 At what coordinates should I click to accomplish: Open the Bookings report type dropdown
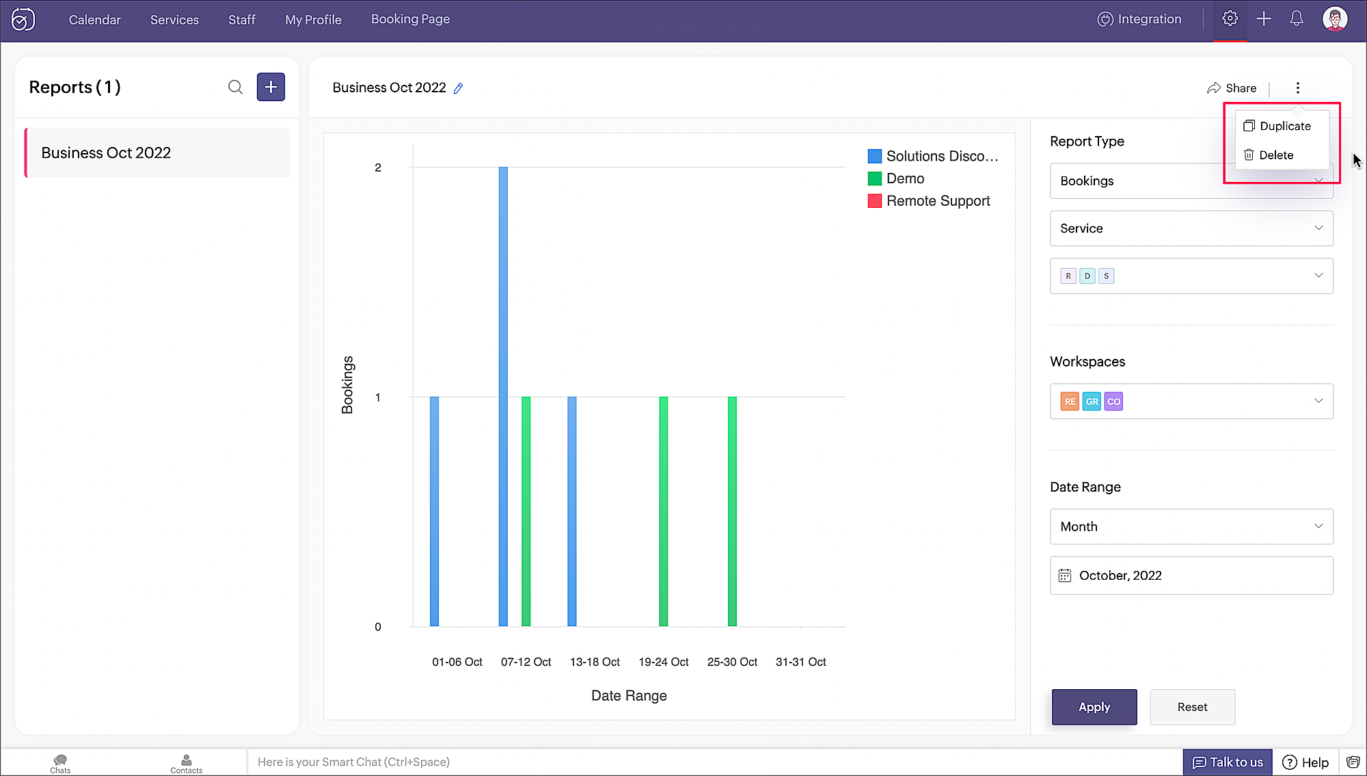tap(1191, 181)
